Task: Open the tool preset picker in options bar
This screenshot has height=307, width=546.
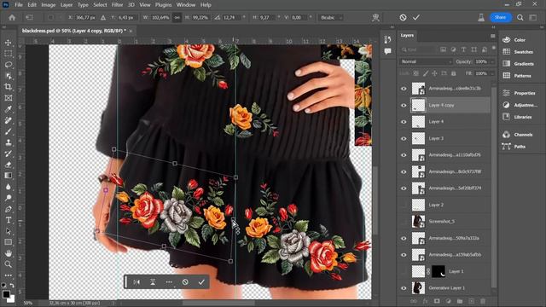Action: (x=29, y=17)
